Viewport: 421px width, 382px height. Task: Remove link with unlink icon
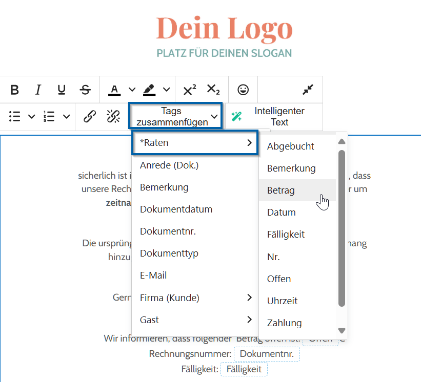pyautogui.click(x=113, y=117)
